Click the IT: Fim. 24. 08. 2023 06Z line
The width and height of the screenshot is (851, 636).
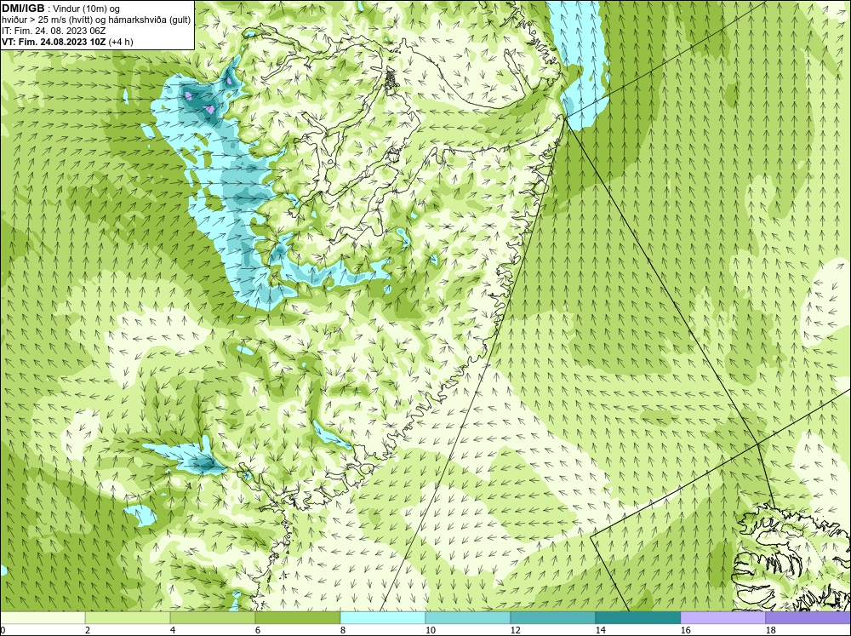coord(54,31)
